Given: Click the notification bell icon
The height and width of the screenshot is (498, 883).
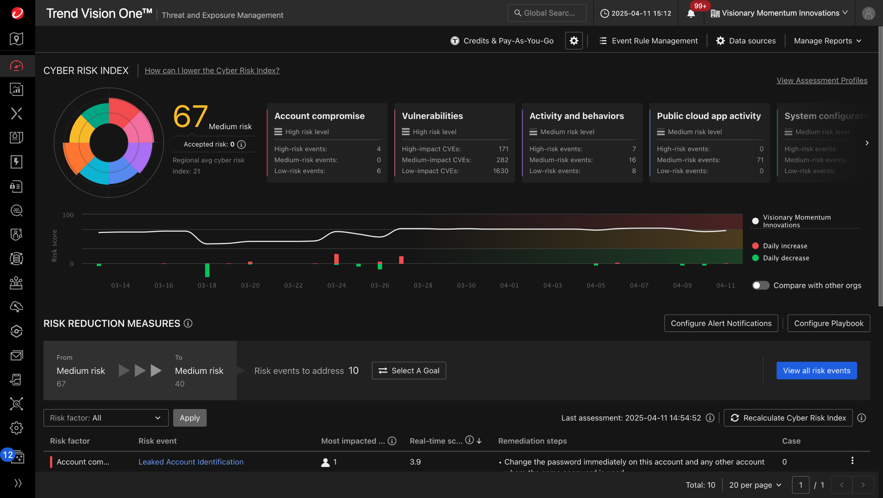Looking at the screenshot, I should coord(691,13).
